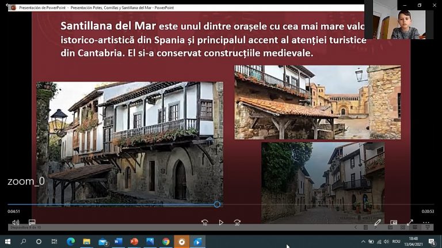Switch ROU keyboard input language

coord(397,242)
